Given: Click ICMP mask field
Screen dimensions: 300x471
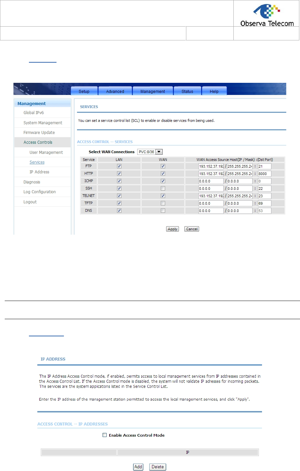Looking at the screenshot, I should (x=239, y=181).
